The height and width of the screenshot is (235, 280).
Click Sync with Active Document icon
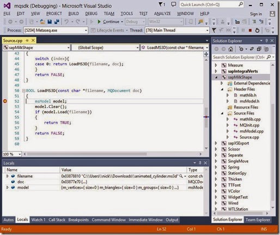(x=252, y=49)
